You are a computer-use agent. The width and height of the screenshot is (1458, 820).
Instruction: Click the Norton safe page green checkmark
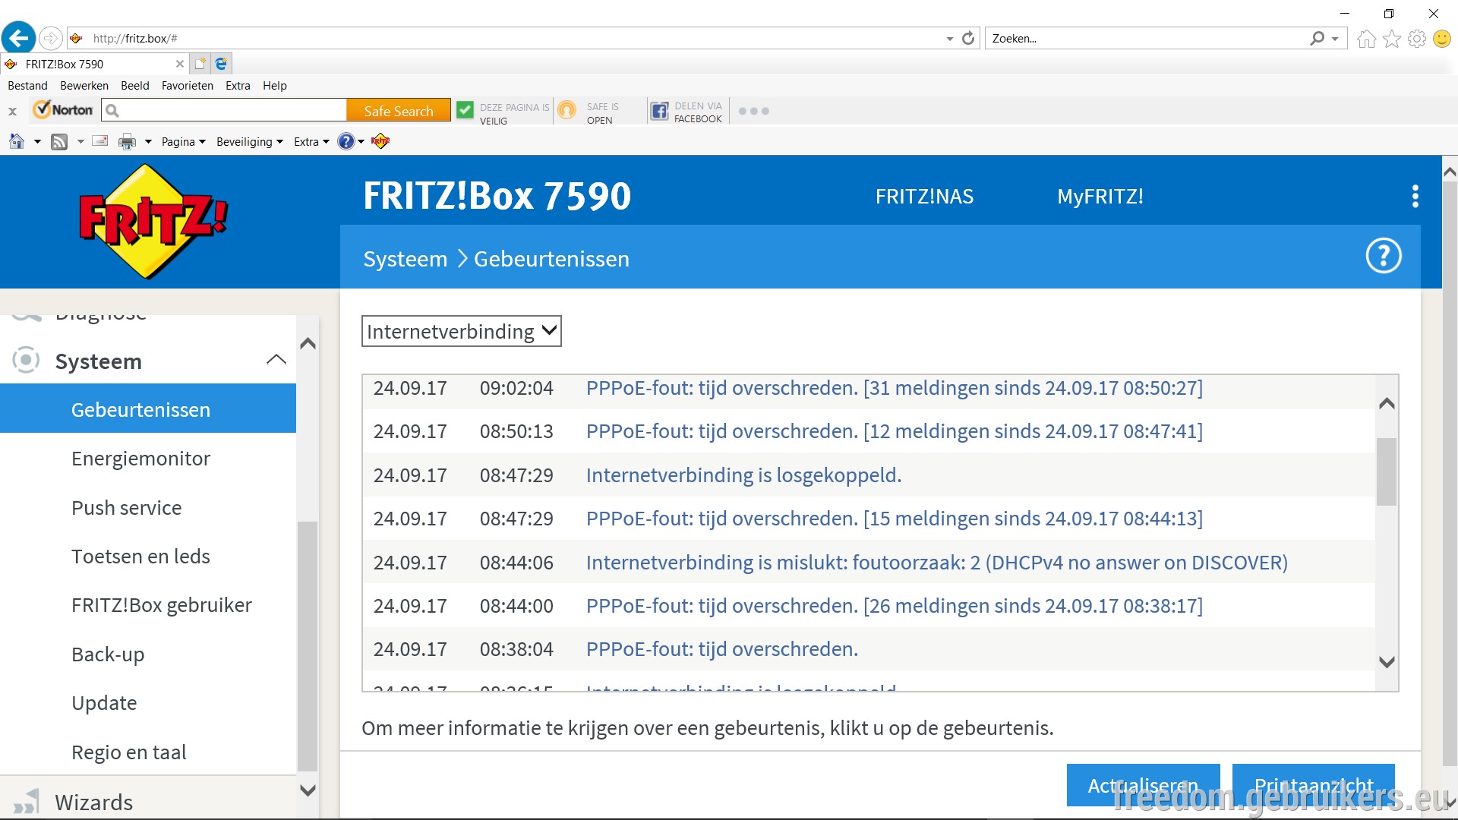pos(465,111)
